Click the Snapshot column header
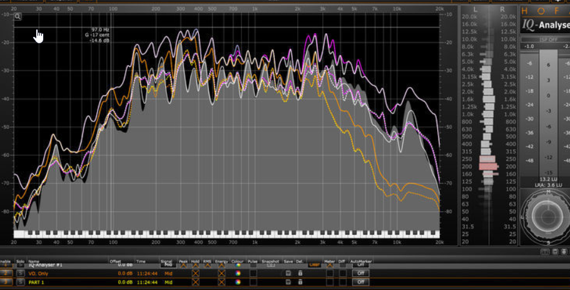 pos(270,261)
